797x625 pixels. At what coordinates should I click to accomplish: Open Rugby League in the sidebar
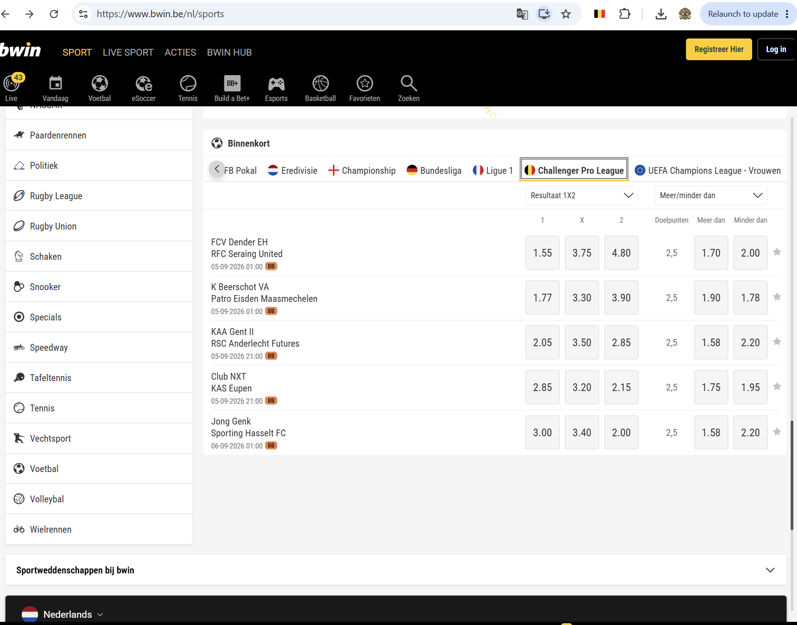(x=99, y=196)
